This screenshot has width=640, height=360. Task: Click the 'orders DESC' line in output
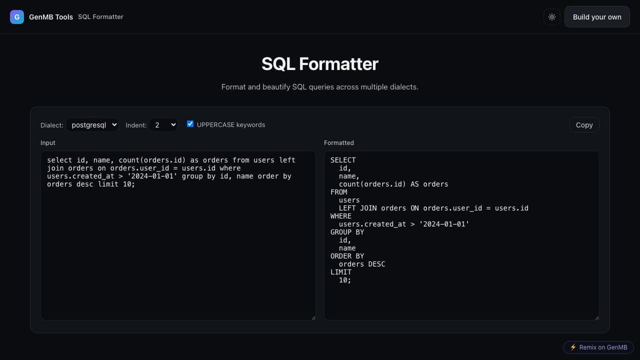pyautogui.click(x=362, y=264)
